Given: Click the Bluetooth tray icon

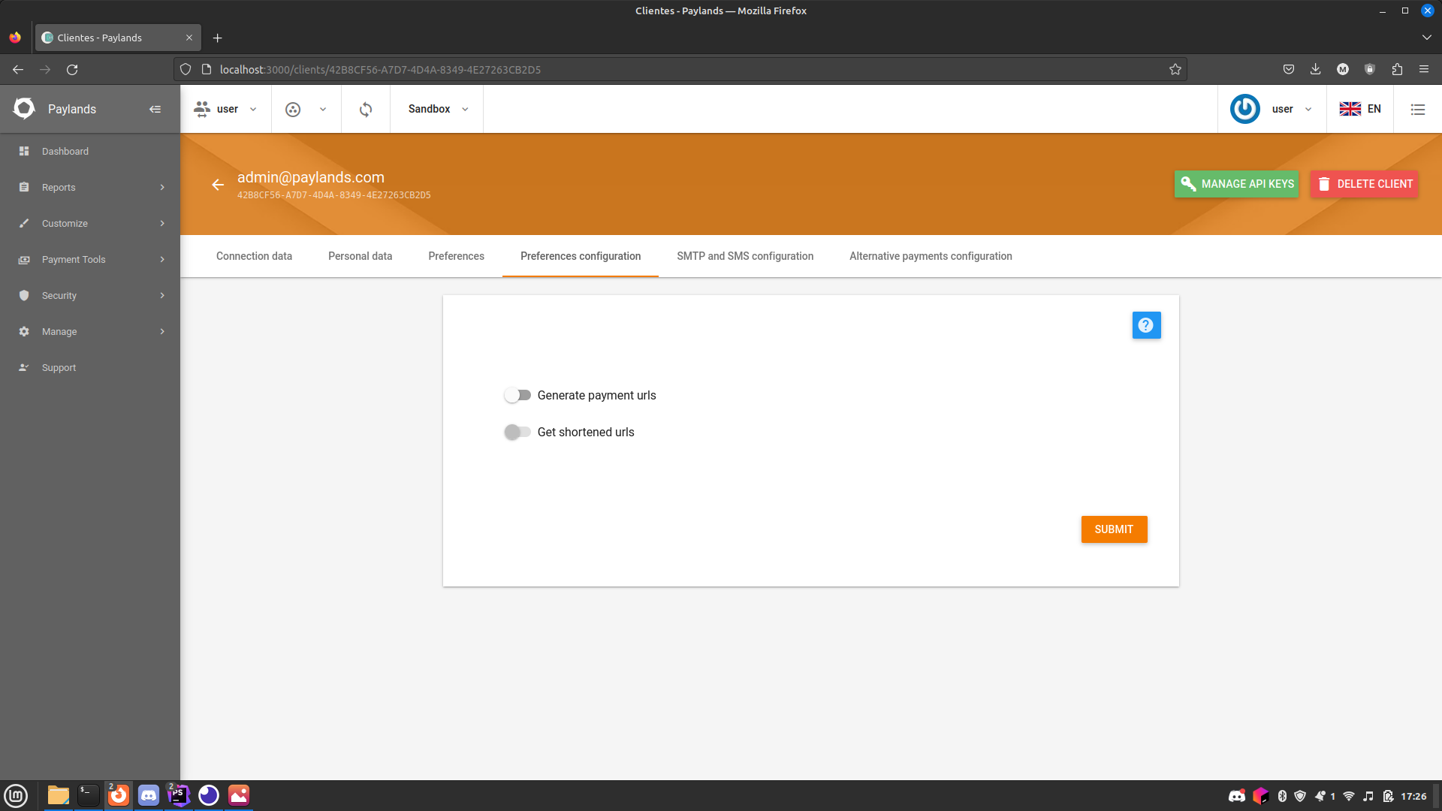Looking at the screenshot, I should tap(1283, 796).
